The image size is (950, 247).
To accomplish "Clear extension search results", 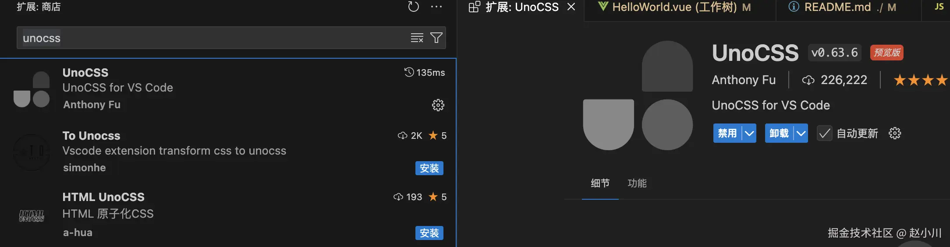I will [x=417, y=38].
